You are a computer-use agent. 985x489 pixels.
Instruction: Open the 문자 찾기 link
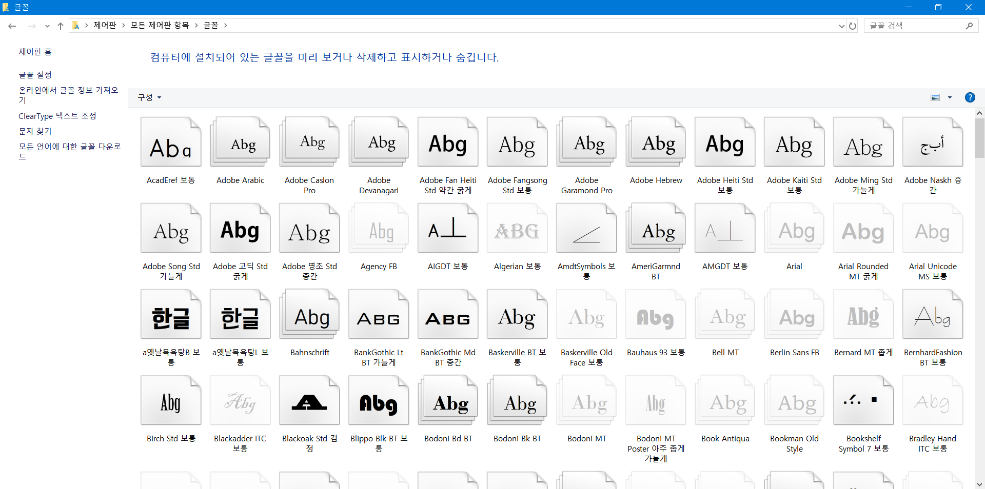tap(35, 131)
